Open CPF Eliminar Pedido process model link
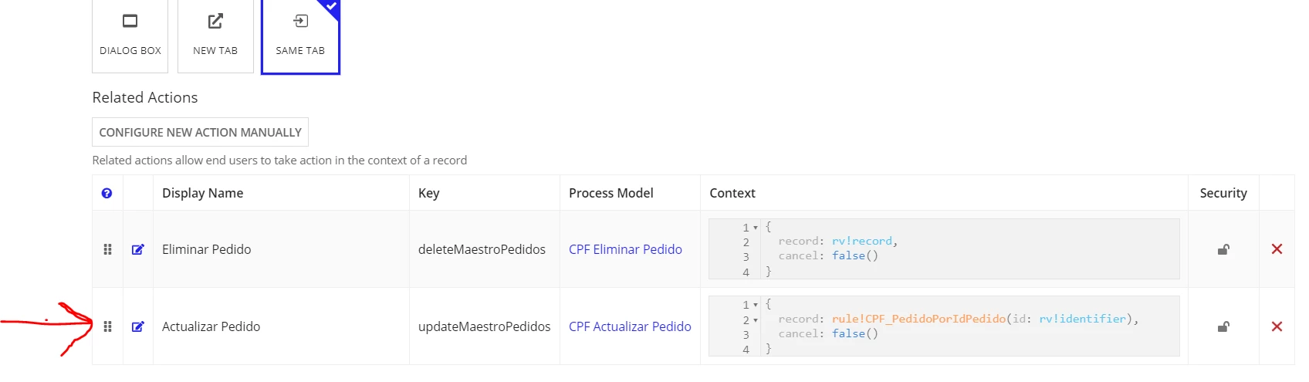This screenshot has height=382, width=1309. (625, 249)
